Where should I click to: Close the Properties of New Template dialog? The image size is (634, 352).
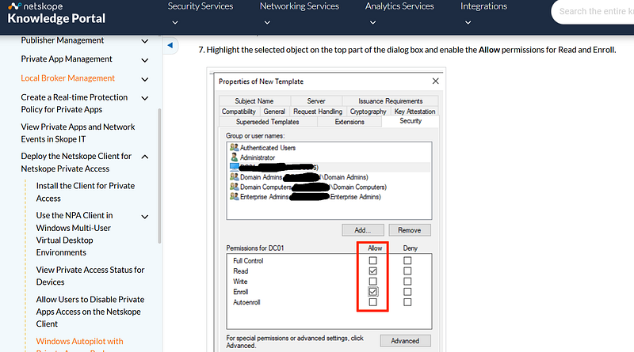point(435,81)
